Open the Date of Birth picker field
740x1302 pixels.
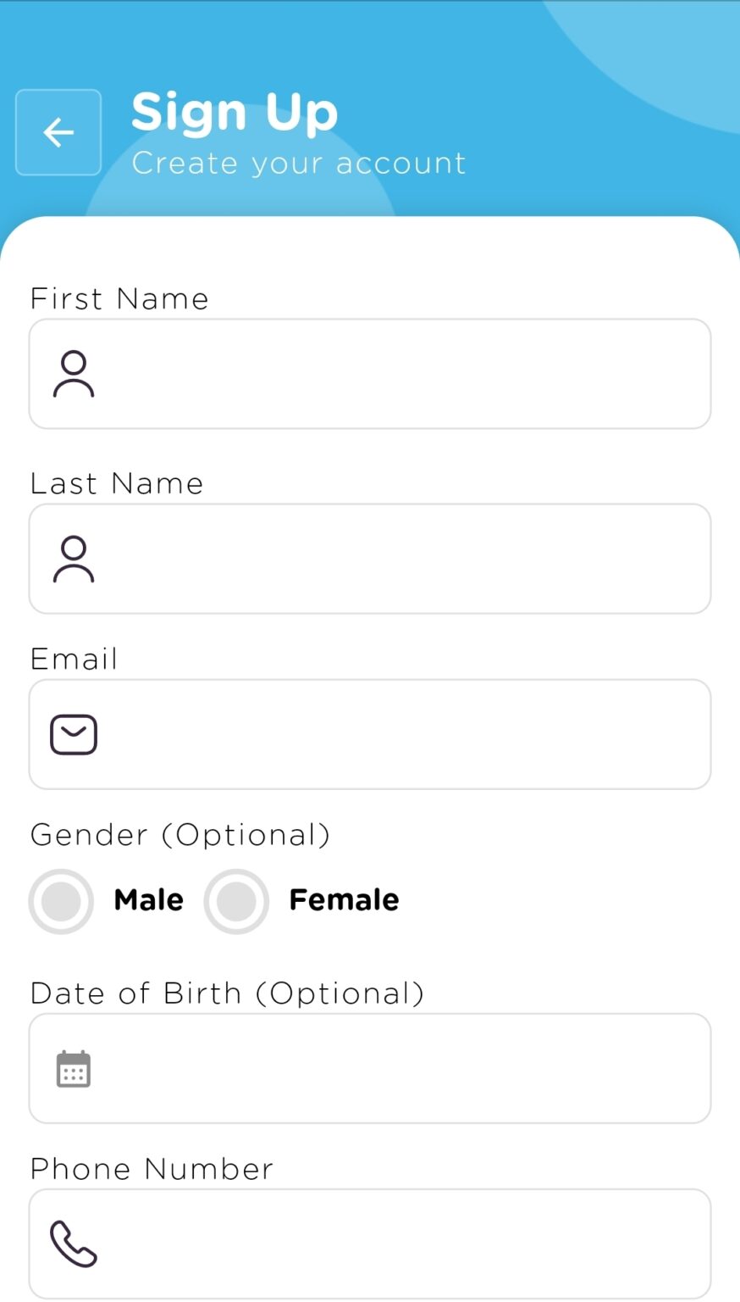point(398,1068)
